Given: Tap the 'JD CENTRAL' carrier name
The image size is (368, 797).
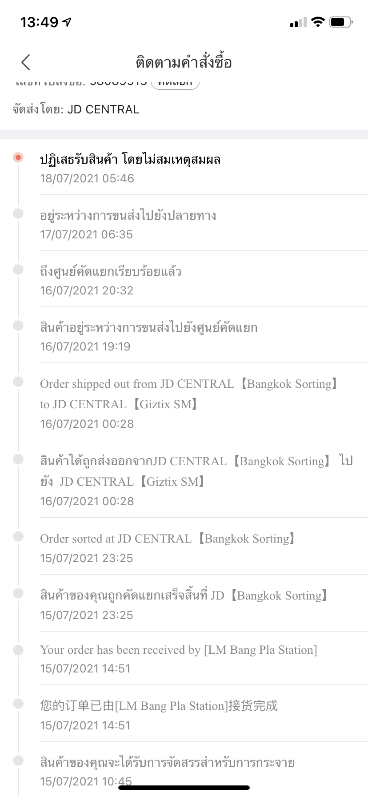Looking at the screenshot, I should tap(103, 109).
